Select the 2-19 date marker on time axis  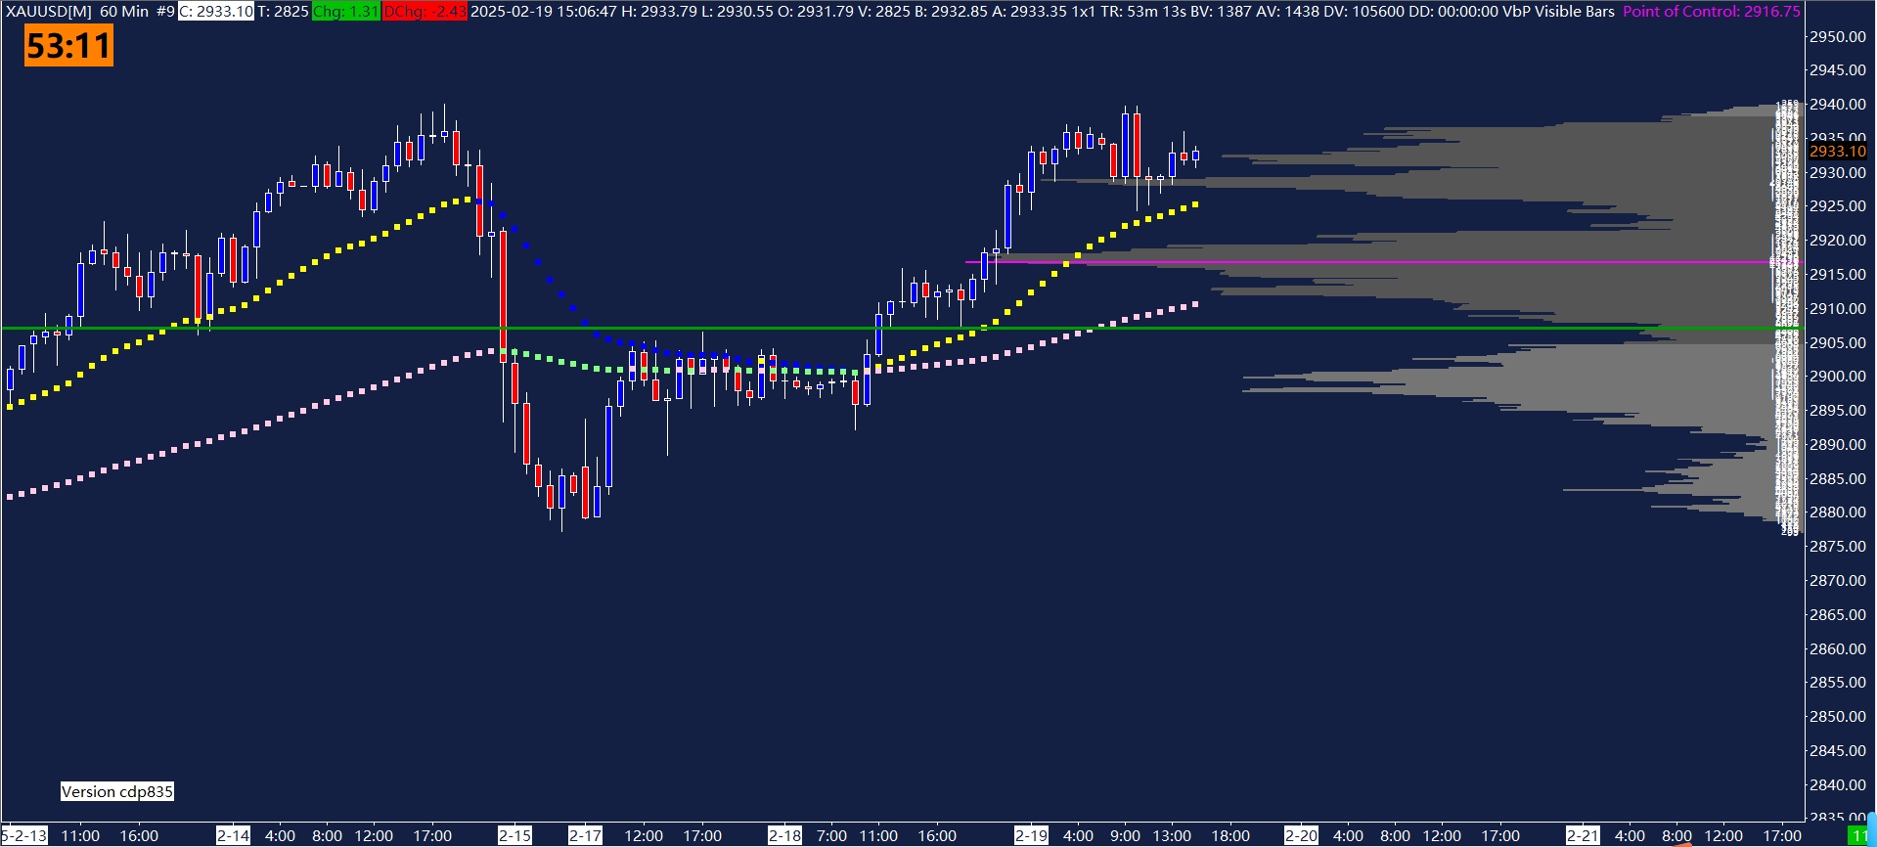(x=1031, y=836)
